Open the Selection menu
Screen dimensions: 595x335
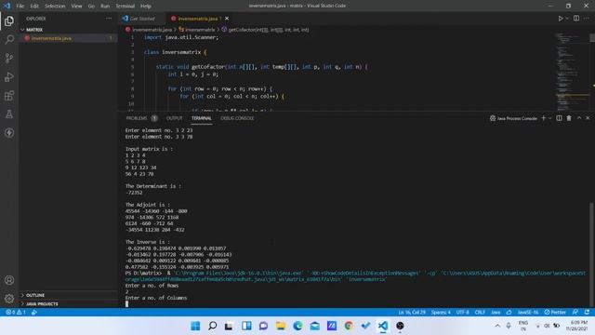[55, 6]
